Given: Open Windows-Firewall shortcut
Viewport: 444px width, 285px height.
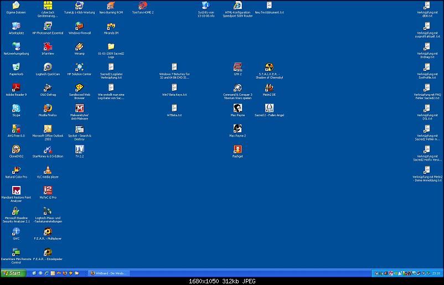Looking at the screenshot, I should 80,26.
